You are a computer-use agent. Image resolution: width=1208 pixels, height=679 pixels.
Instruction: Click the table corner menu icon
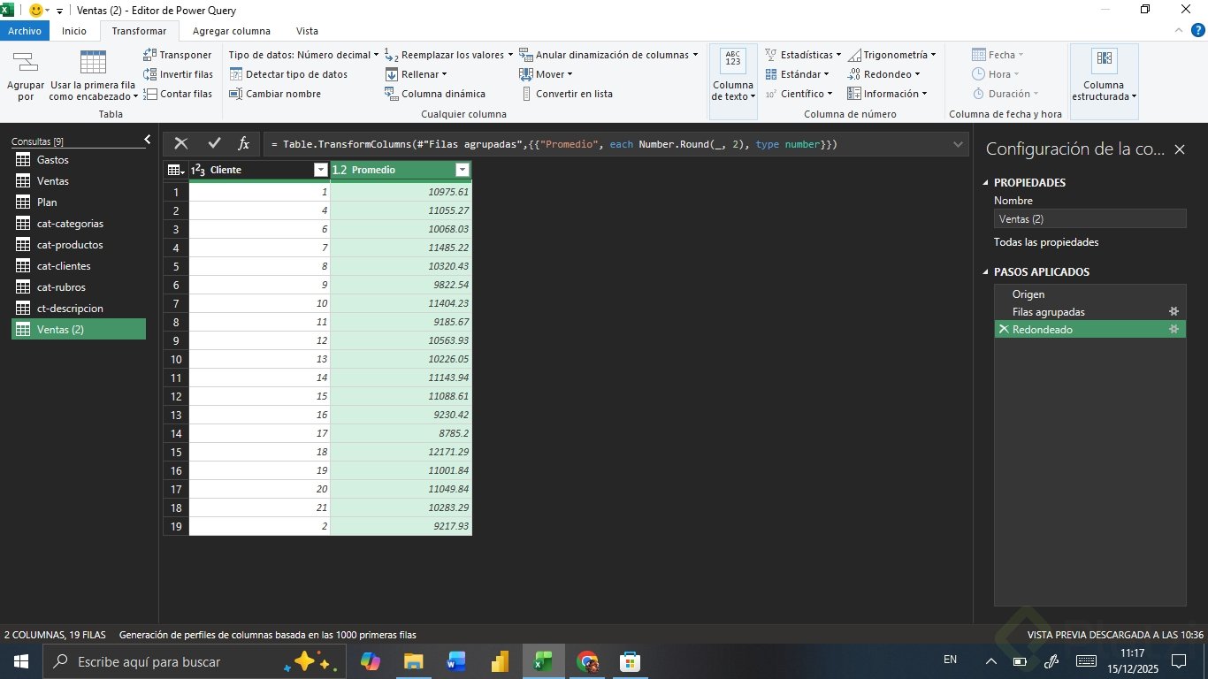(176, 170)
